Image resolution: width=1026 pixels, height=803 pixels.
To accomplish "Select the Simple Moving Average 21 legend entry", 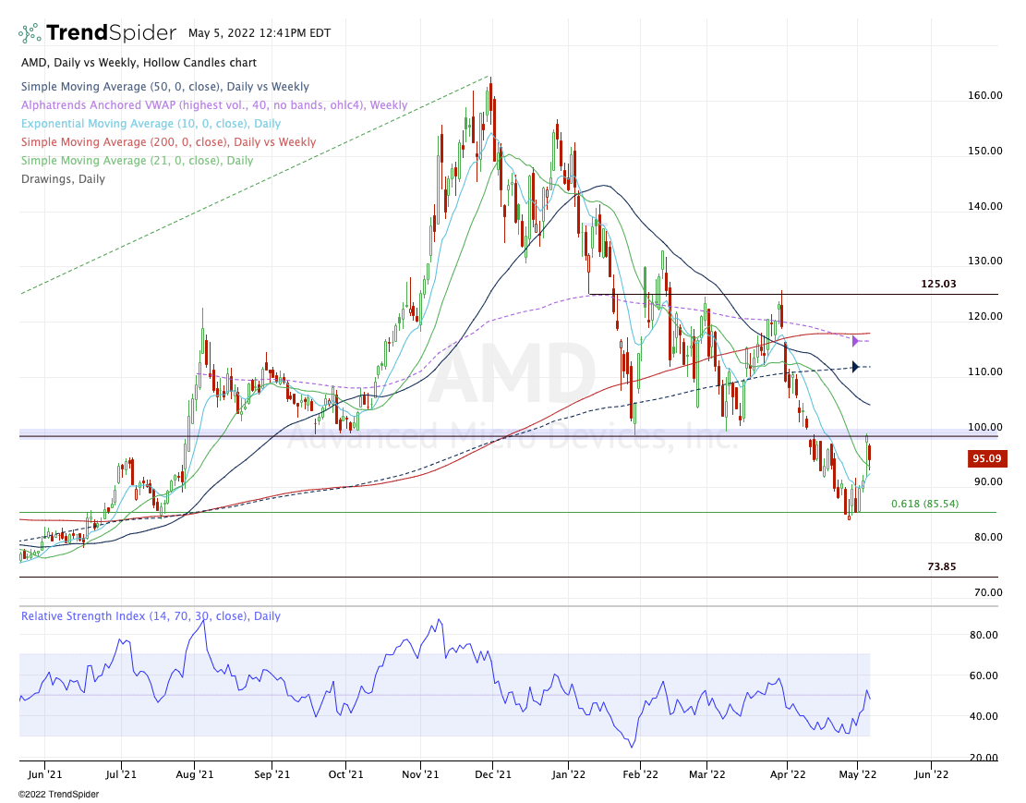I will 137,161.
